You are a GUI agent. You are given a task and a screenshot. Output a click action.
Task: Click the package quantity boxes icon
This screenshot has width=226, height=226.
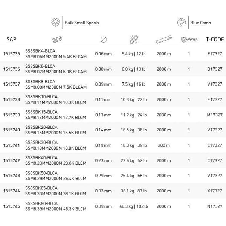click(x=189, y=39)
